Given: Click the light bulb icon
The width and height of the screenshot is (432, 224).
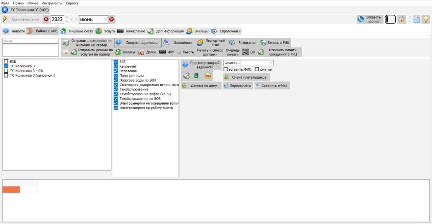Looking at the screenshot, I should (x=426, y=19).
